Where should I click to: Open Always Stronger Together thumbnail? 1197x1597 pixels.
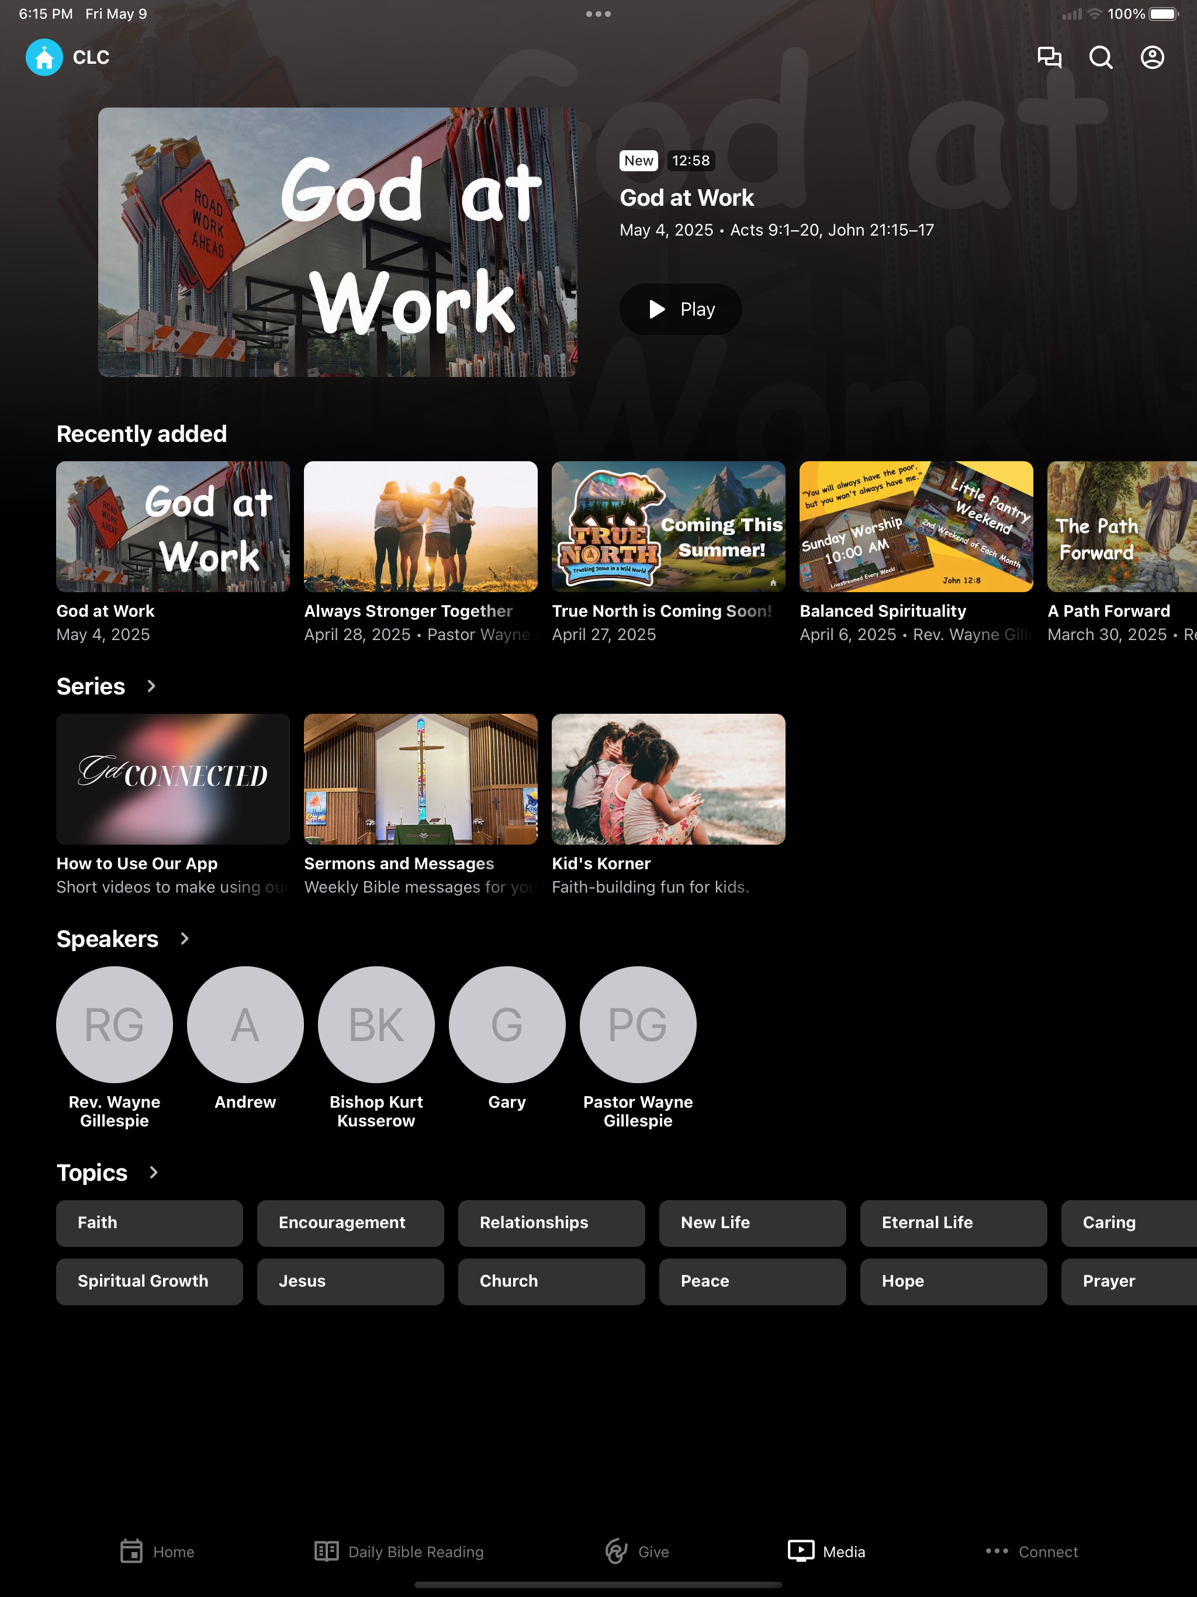[420, 526]
